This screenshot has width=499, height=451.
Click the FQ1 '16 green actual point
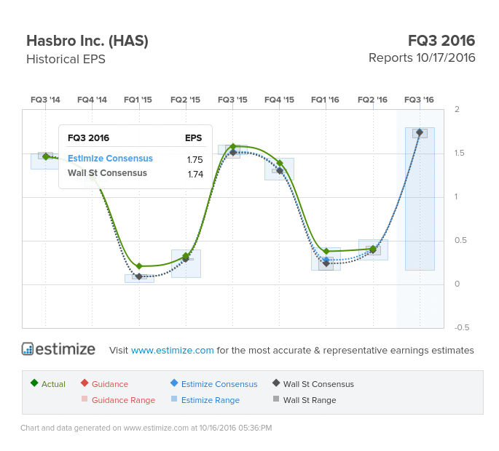coord(326,252)
